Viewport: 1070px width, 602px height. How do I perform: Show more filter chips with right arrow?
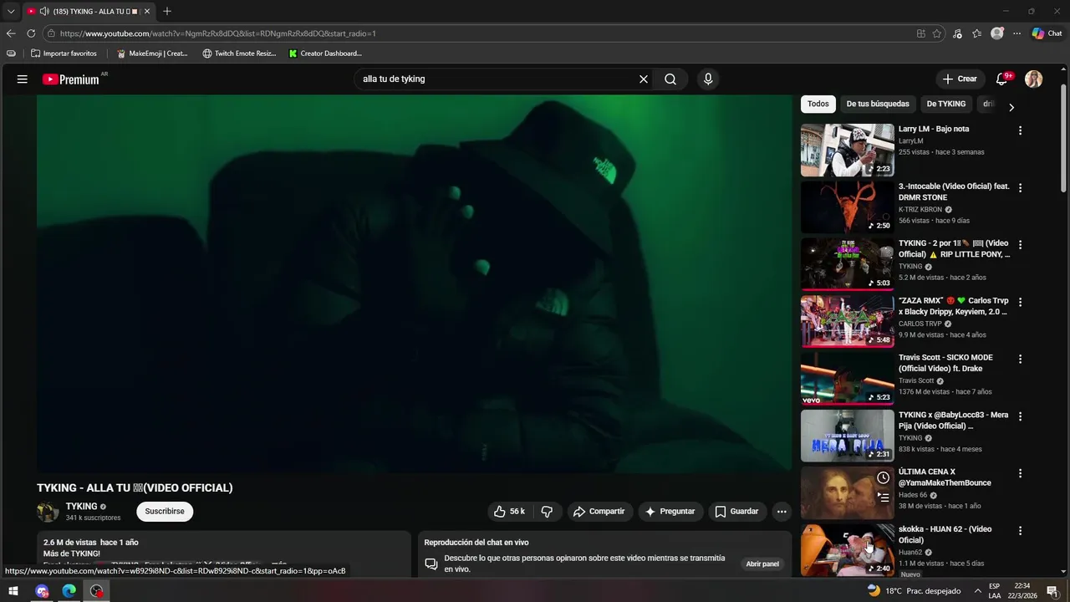click(1011, 107)
